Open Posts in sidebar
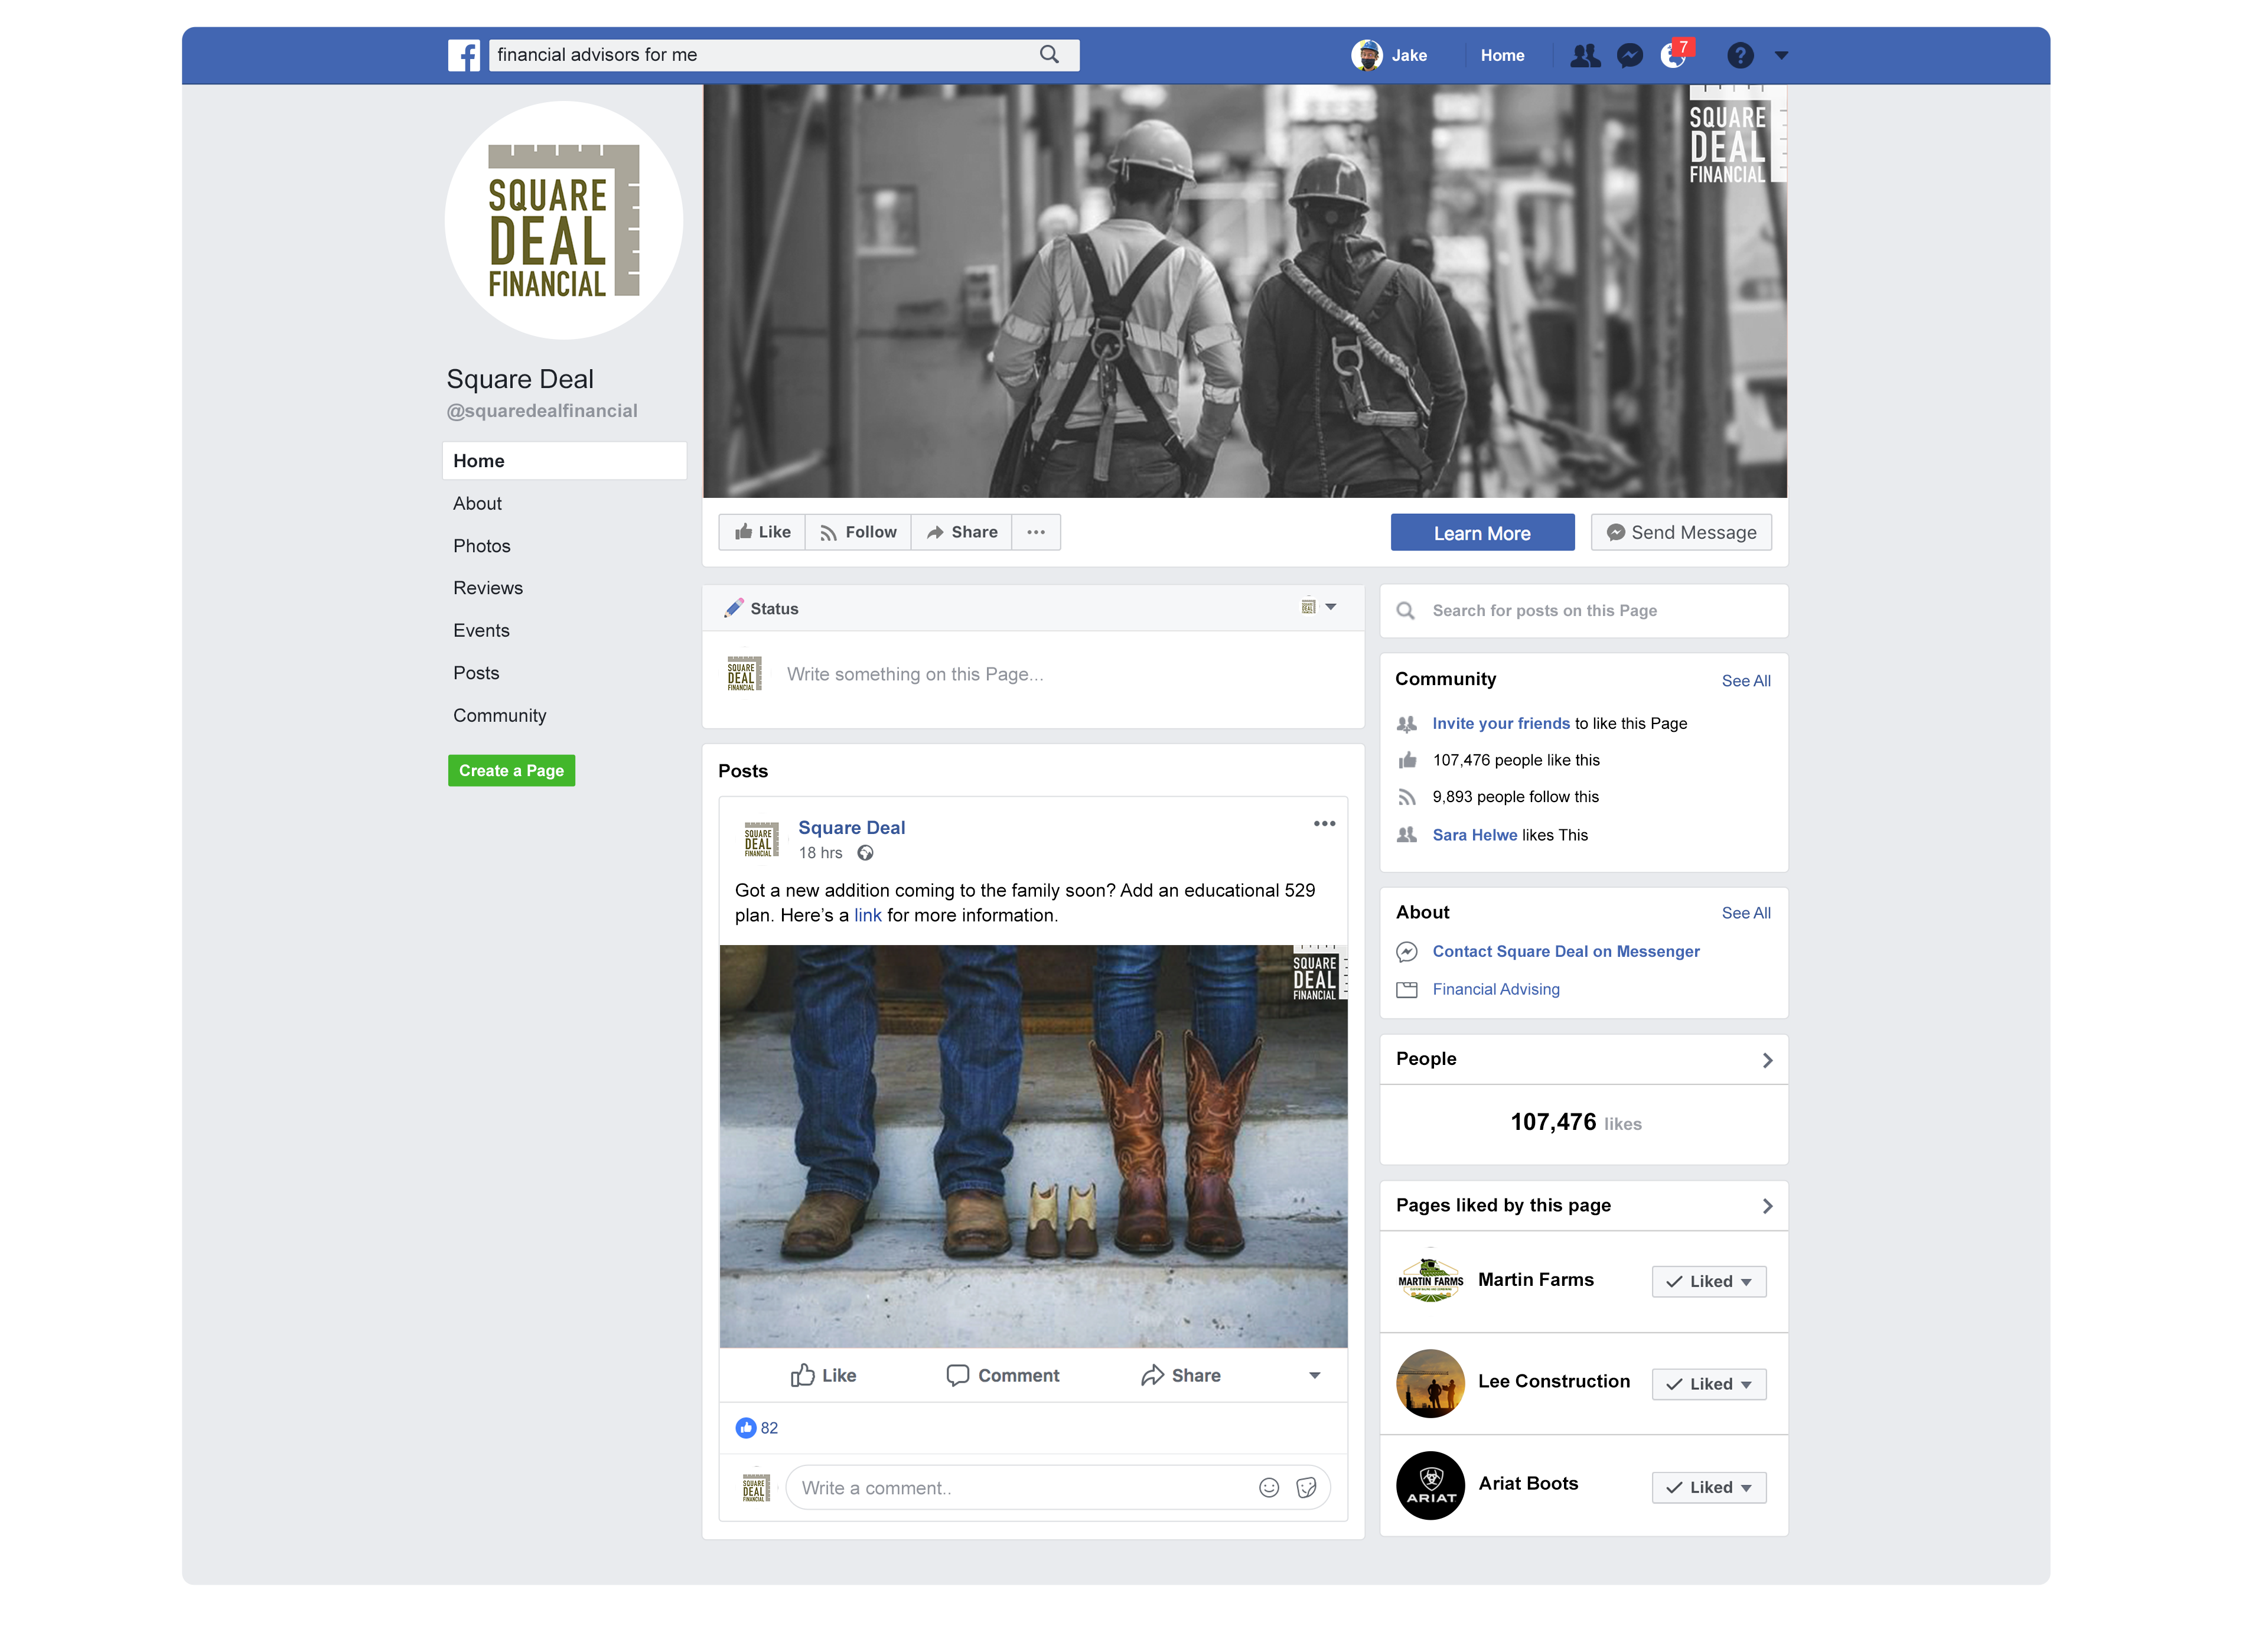This screenshot has height=1642, width=2268. (x=476, y=673)
